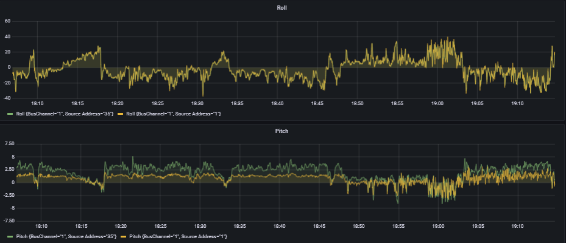The image size is (566, 243).
Task: Click the 18:30 tick on Roll chart
Action: click(x=197, y=103)
